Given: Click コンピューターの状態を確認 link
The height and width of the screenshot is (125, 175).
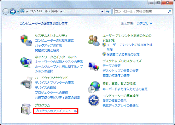Looking at the screenshot, I should 55,40.
